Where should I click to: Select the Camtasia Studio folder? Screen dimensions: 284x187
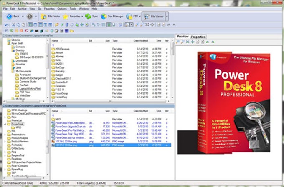[x=28, y=82]
